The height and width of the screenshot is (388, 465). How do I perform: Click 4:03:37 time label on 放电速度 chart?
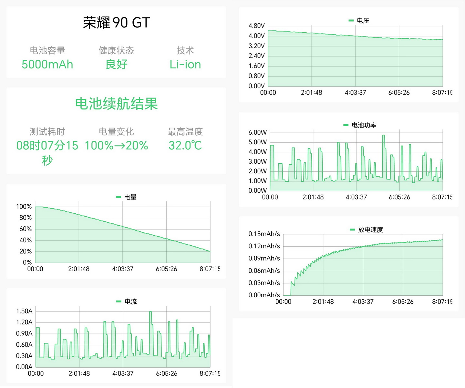(x=363, y=302)
